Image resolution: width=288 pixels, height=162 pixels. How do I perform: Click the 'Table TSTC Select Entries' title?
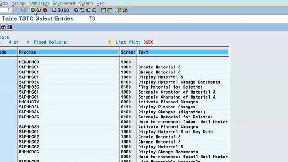tap(38, 18)
